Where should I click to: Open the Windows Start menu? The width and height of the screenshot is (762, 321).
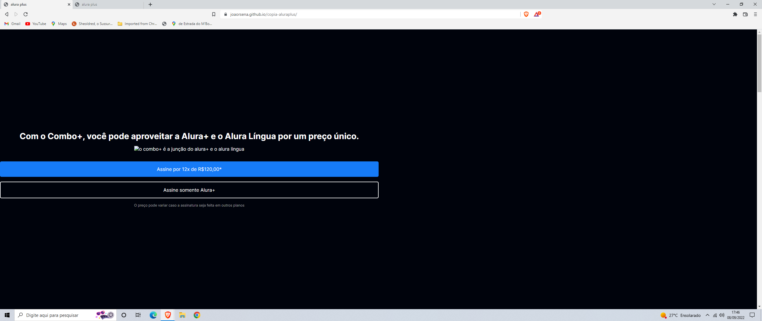click(x=7, y=315)
